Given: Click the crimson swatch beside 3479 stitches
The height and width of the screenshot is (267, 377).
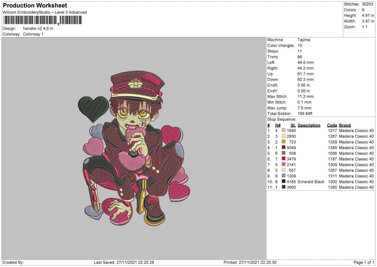Looking at the screenshot, I should click(x=283, y=159).
